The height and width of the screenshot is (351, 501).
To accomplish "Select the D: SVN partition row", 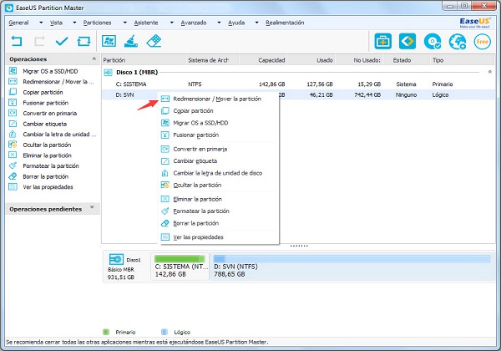I will click(x=298, y=94).
